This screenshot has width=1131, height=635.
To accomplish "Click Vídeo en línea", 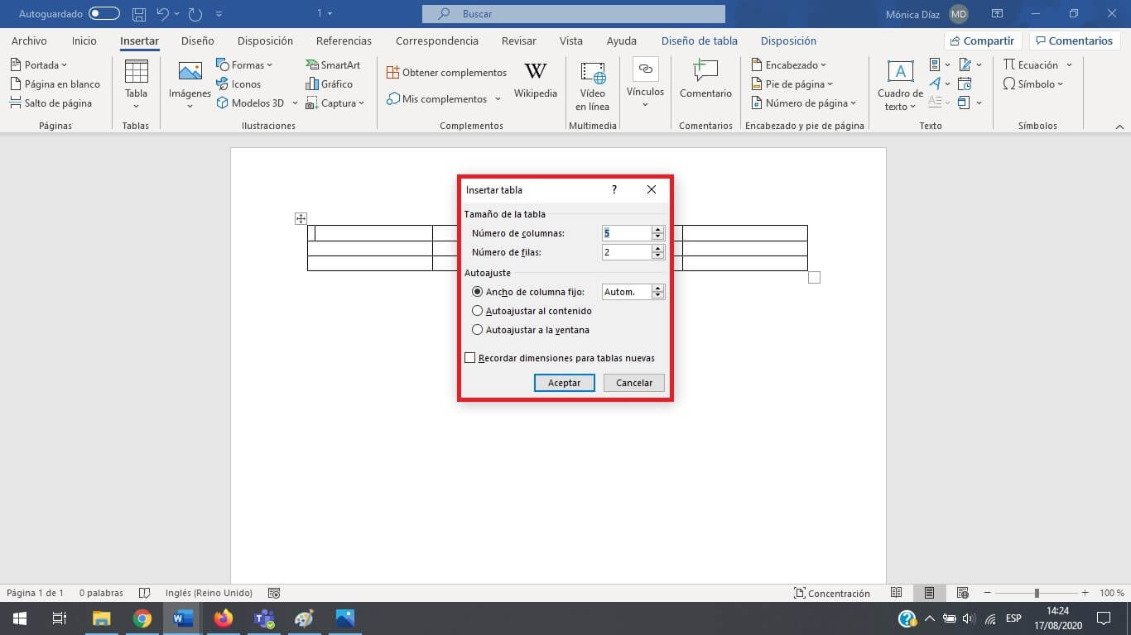I will point(593,85).
